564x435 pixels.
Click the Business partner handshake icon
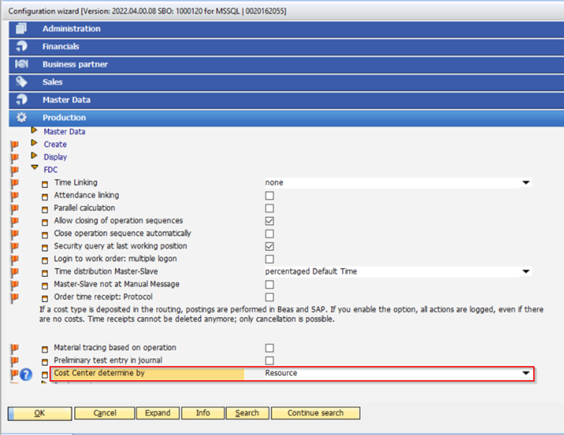pyautogui.click(x=22, y=65)
